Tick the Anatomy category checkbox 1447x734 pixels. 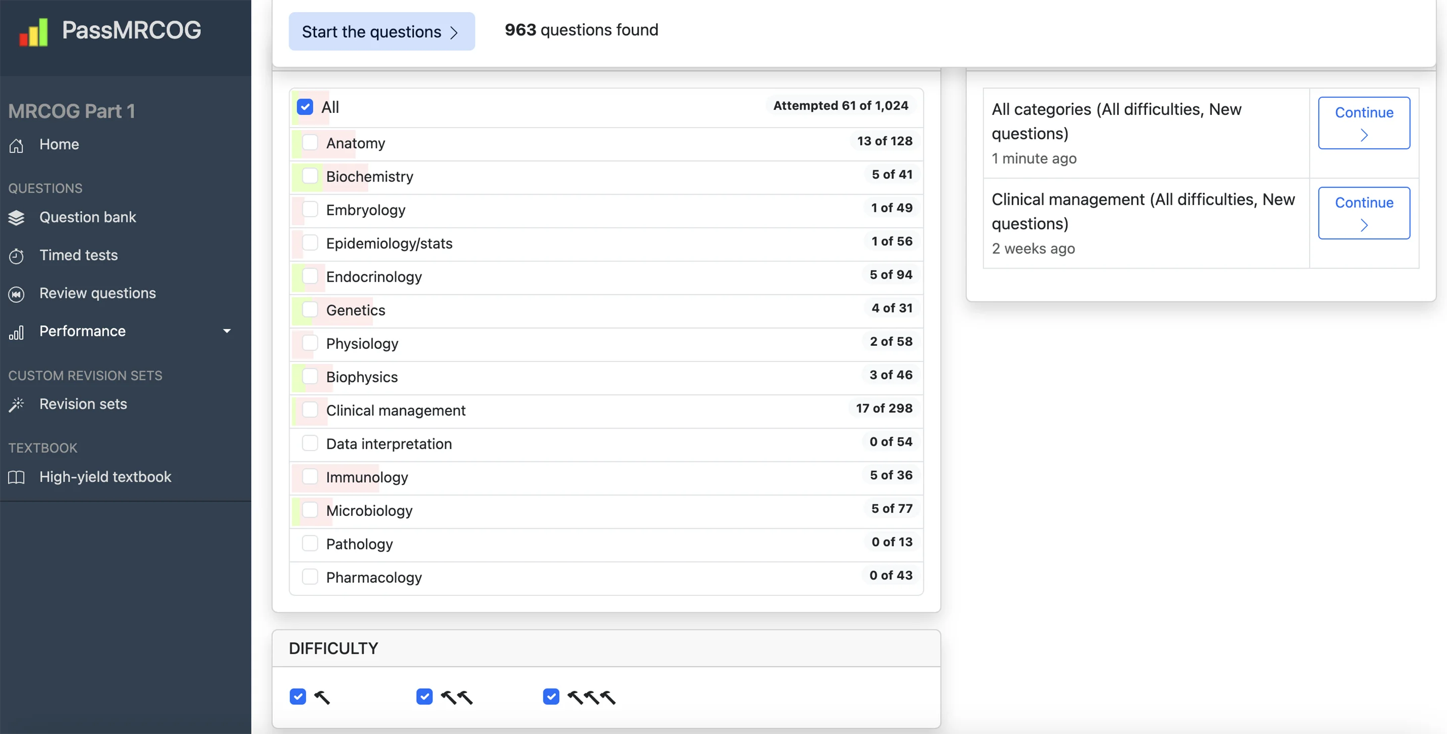(310, 143)
